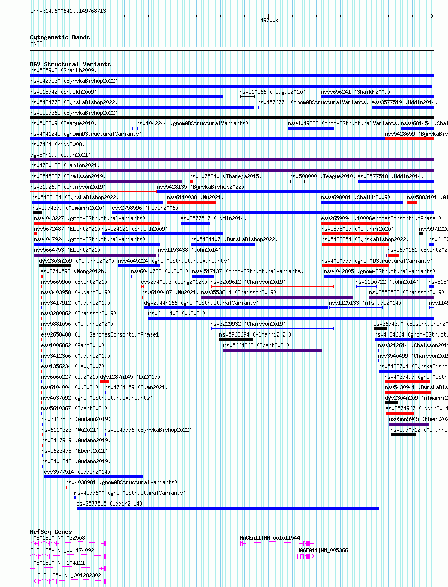Viewport: 448px width, 587px height.
Task: Click nsv5428134 (ByrskaBishop2022) label
Action: [76, 197]
